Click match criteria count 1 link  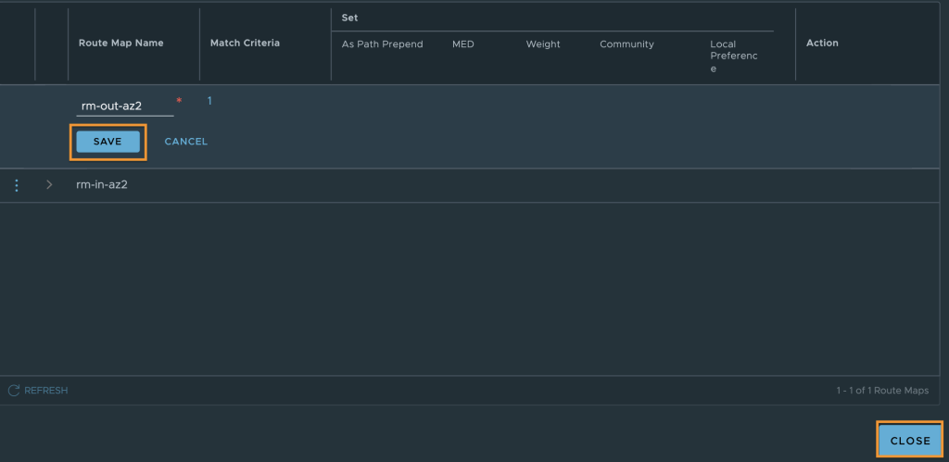click(209, 101)
